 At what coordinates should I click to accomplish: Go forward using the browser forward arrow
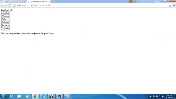[6, 5]
